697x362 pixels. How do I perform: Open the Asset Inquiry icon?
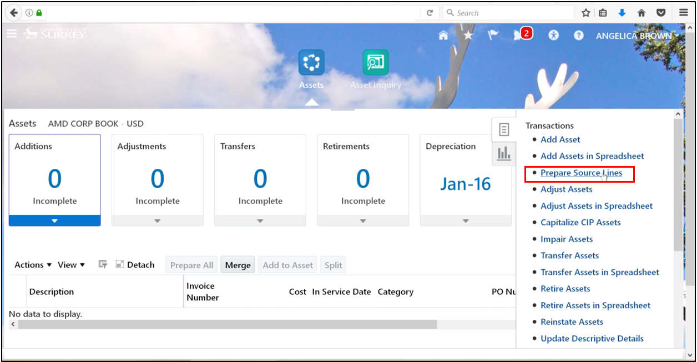[x=376, y=62]
